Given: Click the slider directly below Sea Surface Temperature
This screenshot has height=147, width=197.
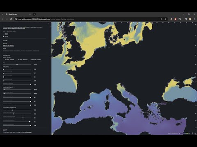Looking at the screenshot, I should (17, 110).
